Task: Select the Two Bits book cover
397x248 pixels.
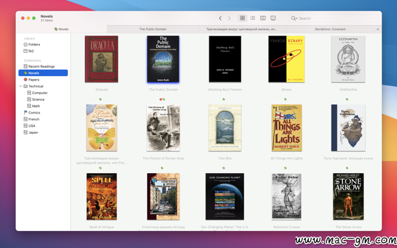Action: point(225,128)
